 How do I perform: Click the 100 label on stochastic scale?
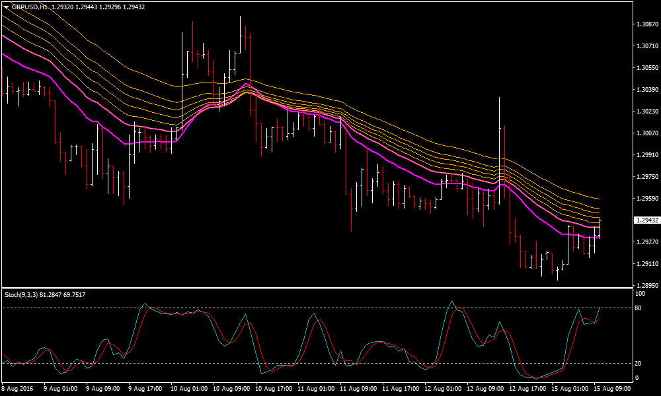(640, 293)
